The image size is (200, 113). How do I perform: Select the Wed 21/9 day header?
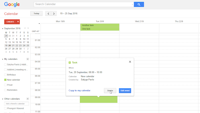[x=139, y=21]
